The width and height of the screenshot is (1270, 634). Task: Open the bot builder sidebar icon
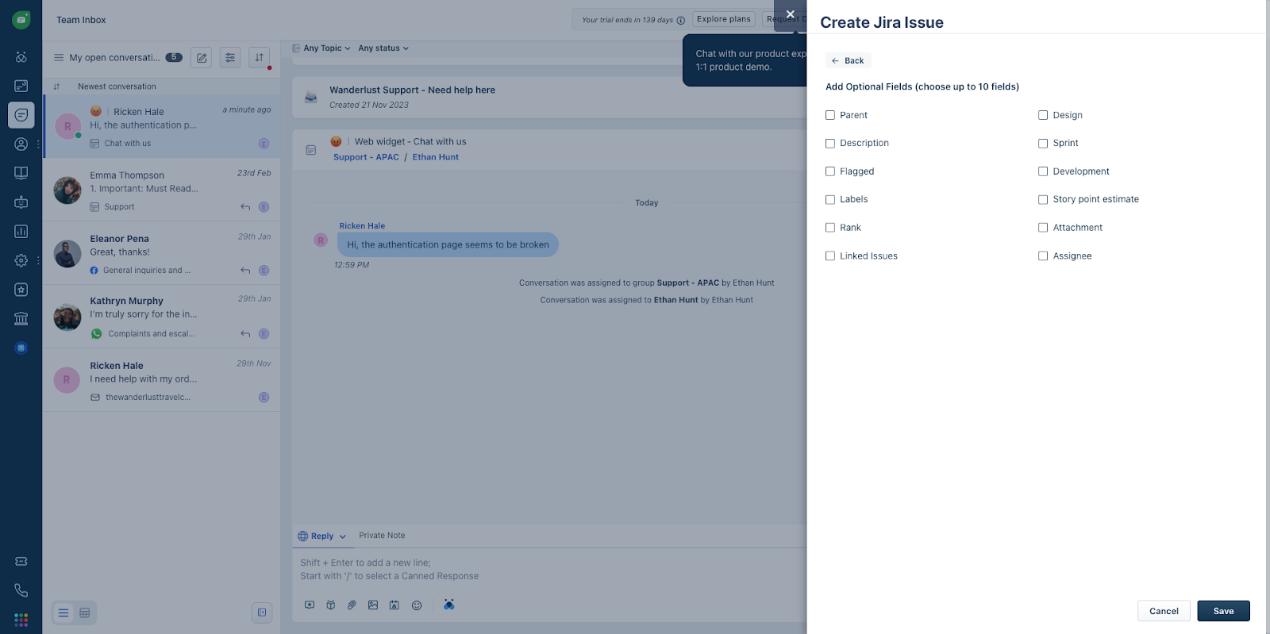[x=21, y=202]
